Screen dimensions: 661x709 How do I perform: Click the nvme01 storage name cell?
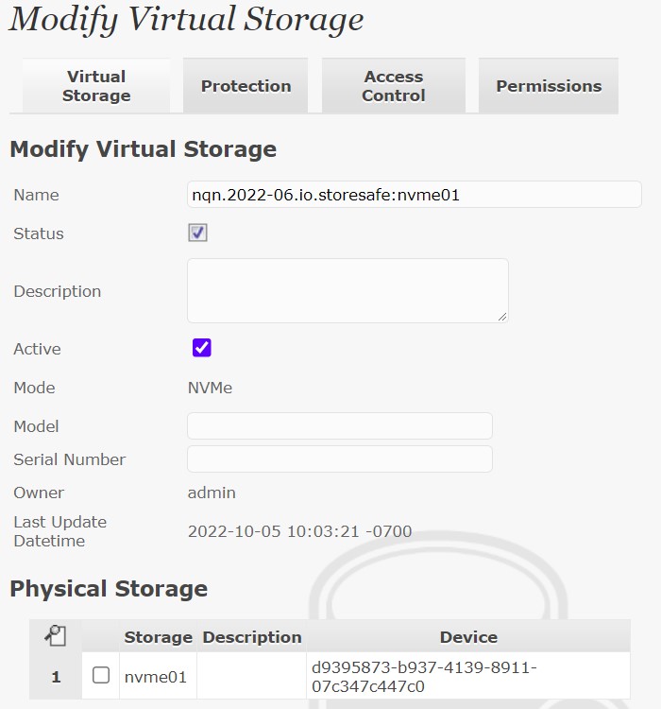click(x=158, y=677)
